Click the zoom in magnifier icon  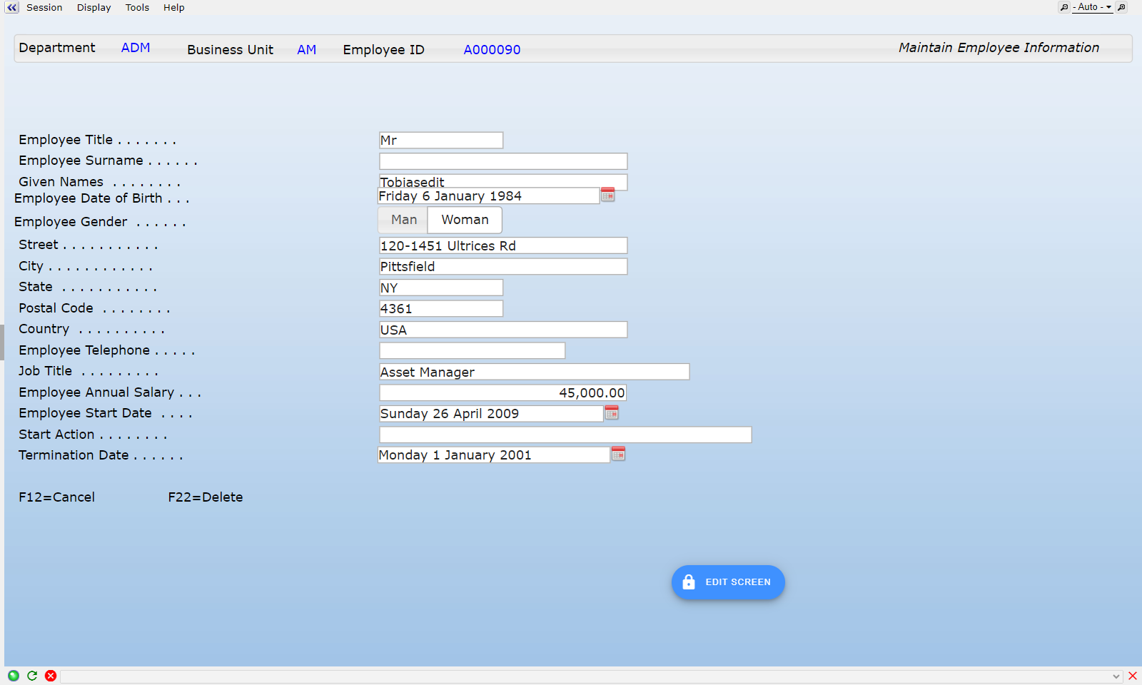coord(1121,7)
